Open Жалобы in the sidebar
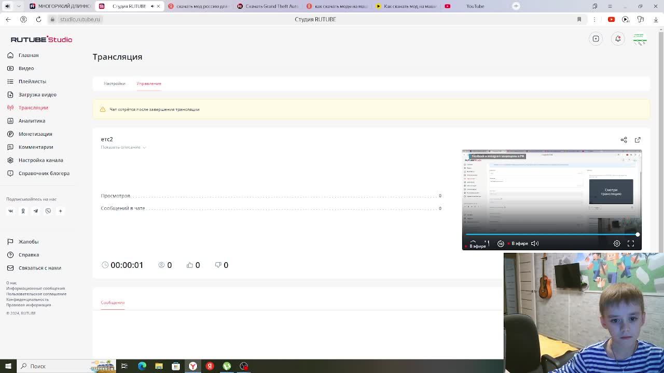The width and height of the screenshot is (664, 373). (x=29, y=242)
